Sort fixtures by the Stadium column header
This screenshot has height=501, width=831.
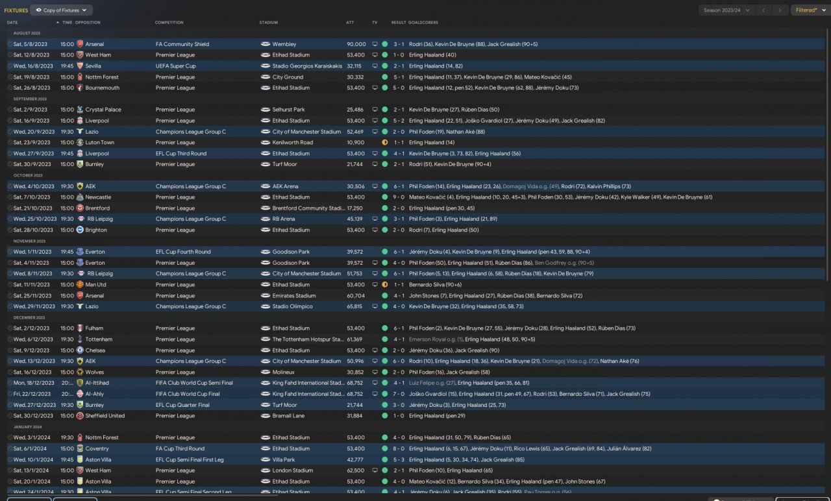click(269, 23)
